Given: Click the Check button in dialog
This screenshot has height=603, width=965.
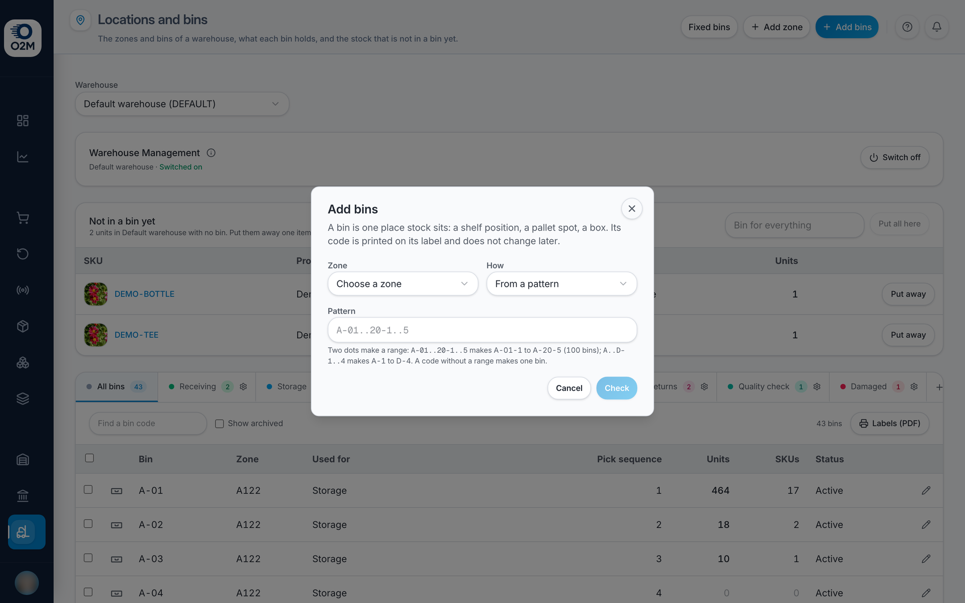Looking at the screenshot, I should (617, 388).
